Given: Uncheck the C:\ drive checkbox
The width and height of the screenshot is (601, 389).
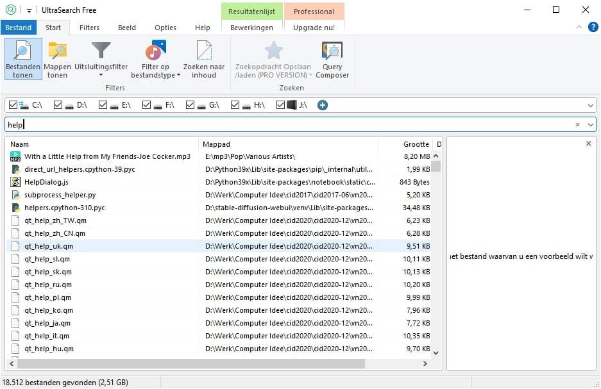Looking at the screenshot, I should [13, 105].
